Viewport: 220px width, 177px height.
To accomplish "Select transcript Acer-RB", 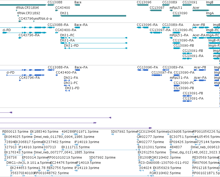I will coord(201,27).
